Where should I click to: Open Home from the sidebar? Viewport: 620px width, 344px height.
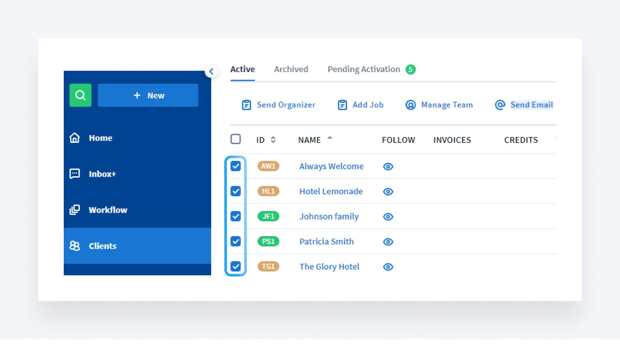(100, 138)
